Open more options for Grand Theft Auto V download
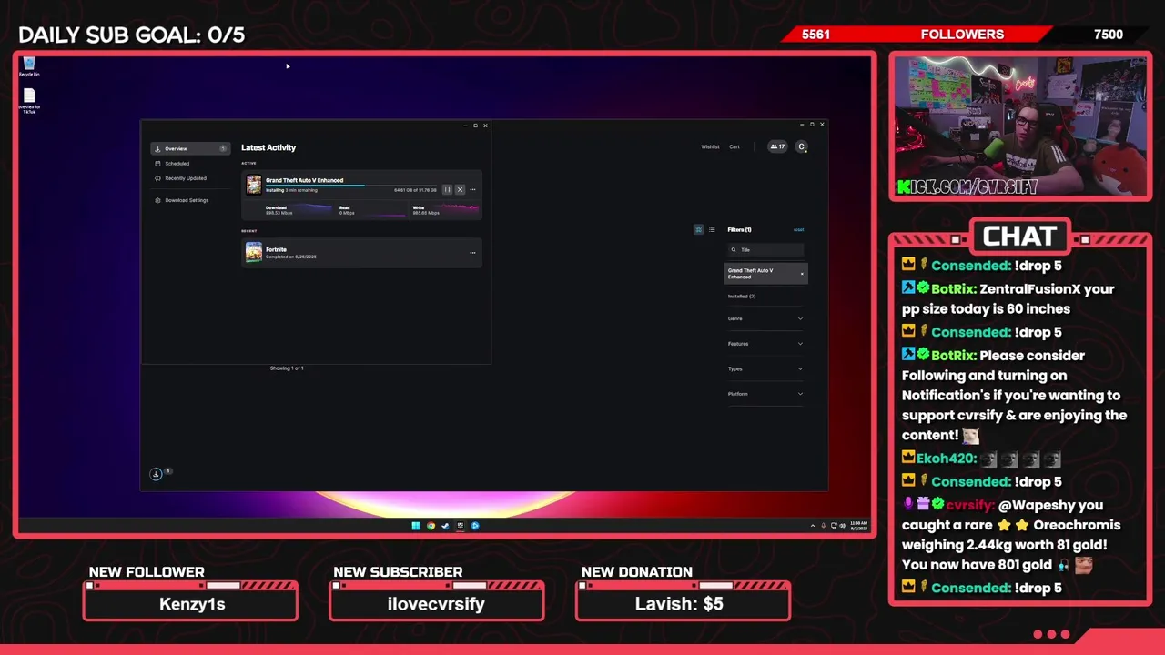Screen dimensions: 1165x655 472,189
